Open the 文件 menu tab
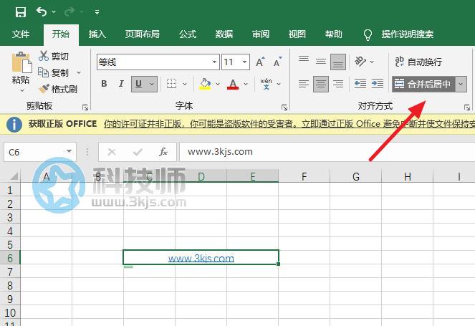This screenshot has height=326, width=475. [x=21, y=34]
